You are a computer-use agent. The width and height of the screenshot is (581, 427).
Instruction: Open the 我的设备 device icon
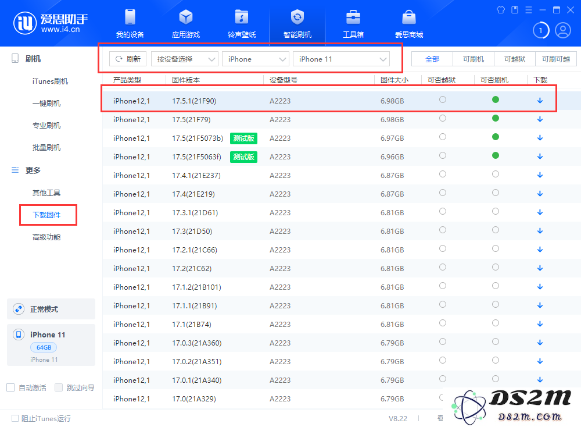pos(130,17)
